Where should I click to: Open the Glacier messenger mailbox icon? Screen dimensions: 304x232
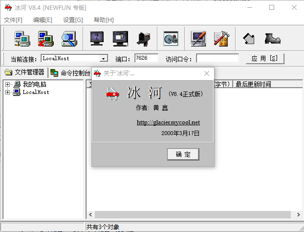144,39
